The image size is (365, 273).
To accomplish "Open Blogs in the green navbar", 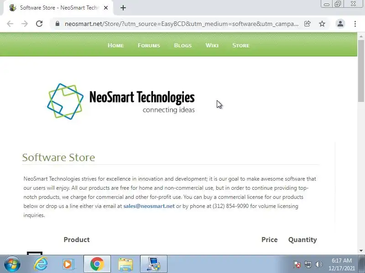I will click(x=183, y=45).
